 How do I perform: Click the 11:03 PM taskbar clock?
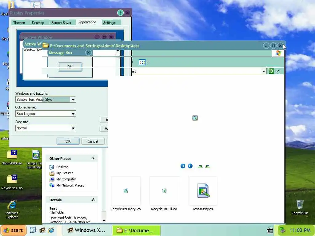pyautogui.click(x=300, y=230)
